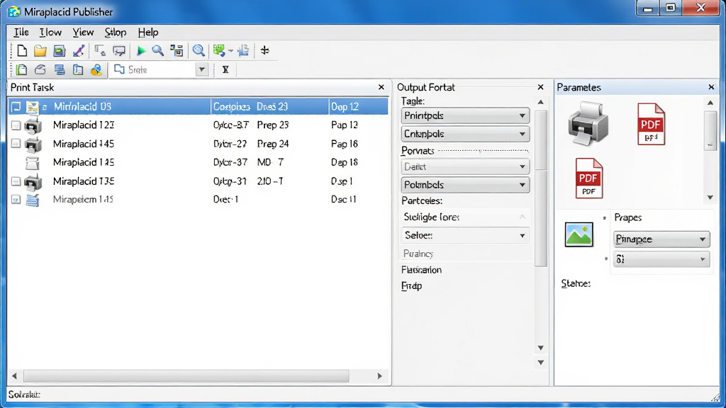Click the gray curved eraser icon
The image size is (726, 408).
click(x=40, y=70)
